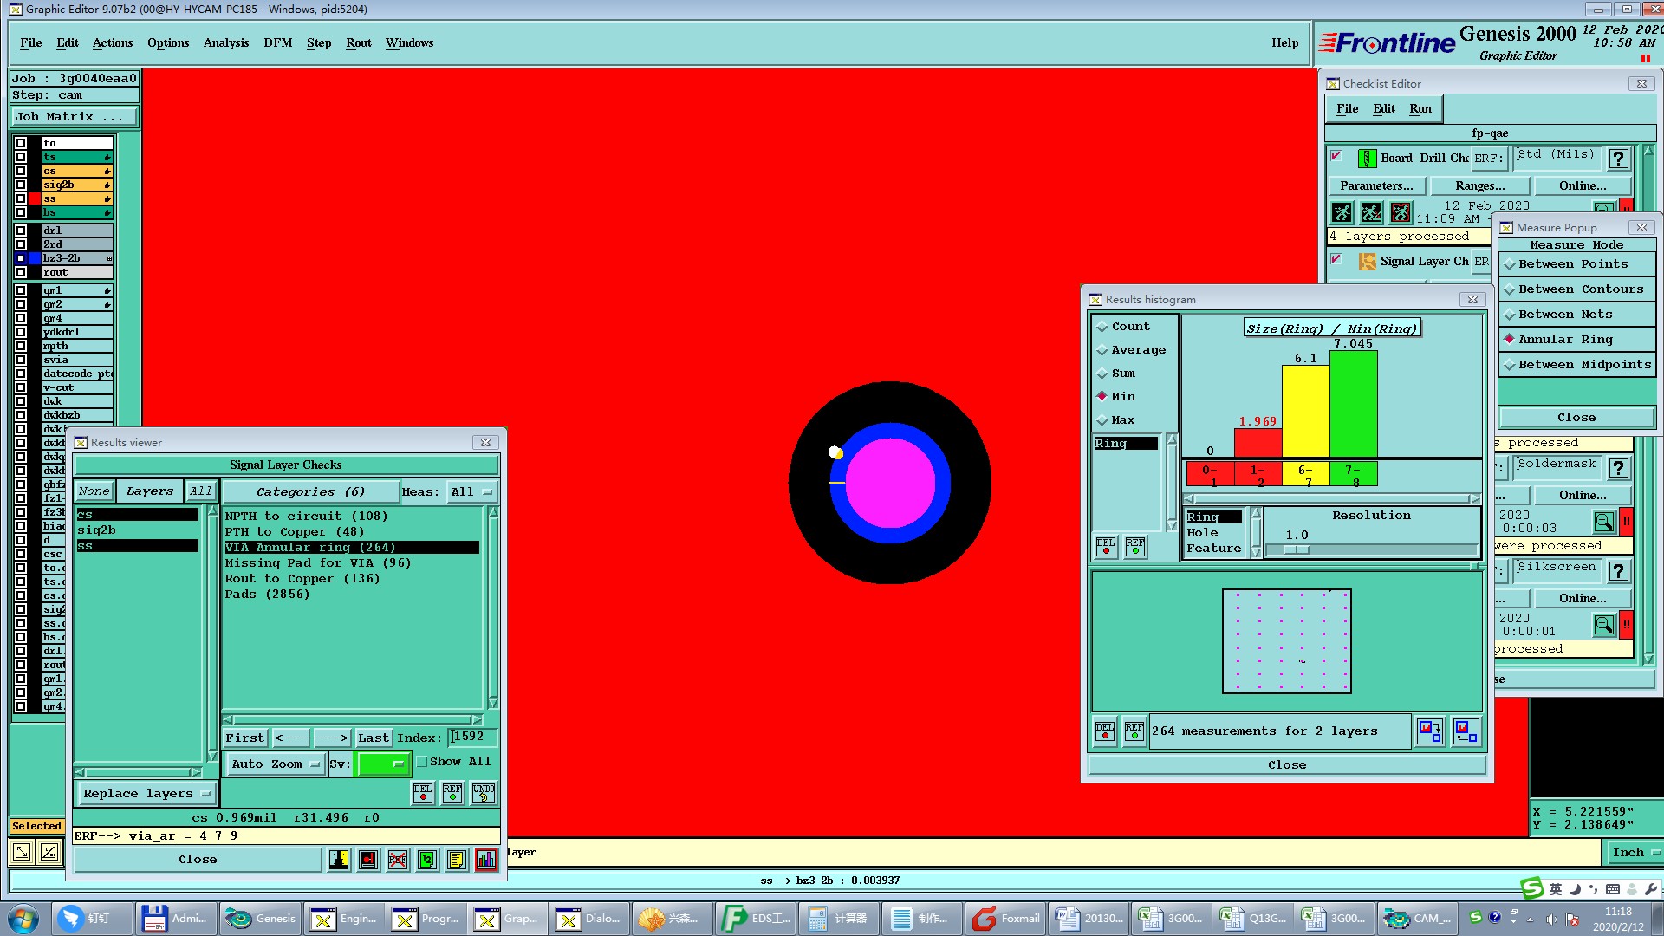1664x936 pixels.
Task: Click REF icon under Ring list in histogram
Action: [1135, 547]
